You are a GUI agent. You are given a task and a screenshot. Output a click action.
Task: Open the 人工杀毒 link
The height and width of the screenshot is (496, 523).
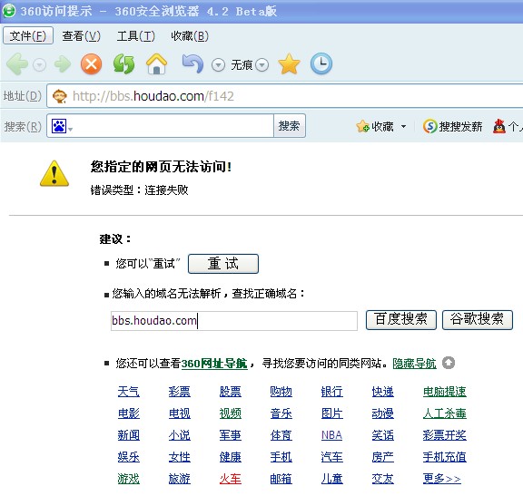(x=445, y=413)
